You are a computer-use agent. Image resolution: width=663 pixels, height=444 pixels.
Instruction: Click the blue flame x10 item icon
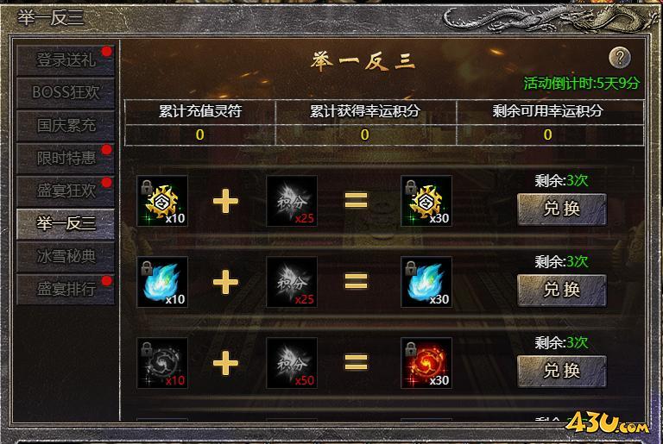[x=162, y=282]
